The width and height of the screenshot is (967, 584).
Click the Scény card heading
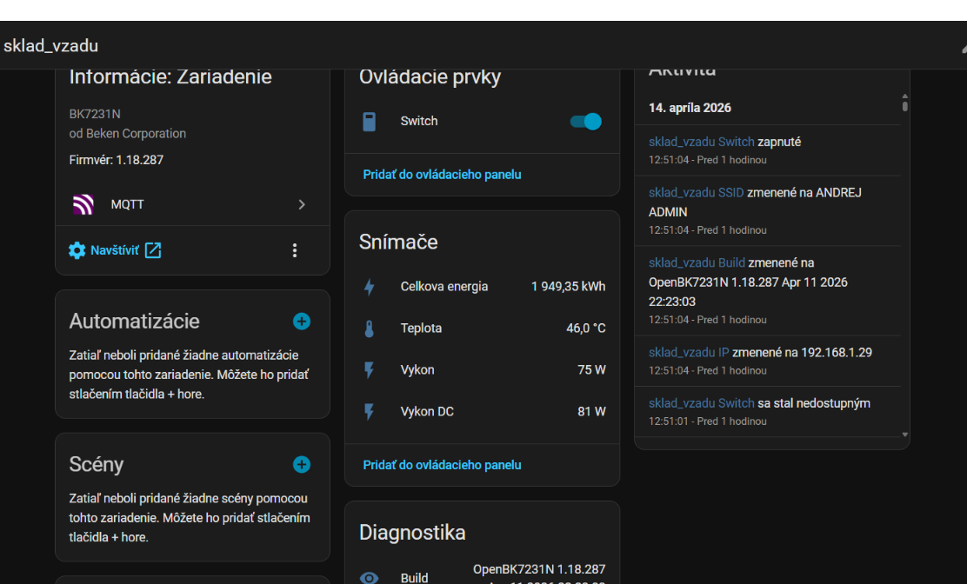[x=97, y=464]
